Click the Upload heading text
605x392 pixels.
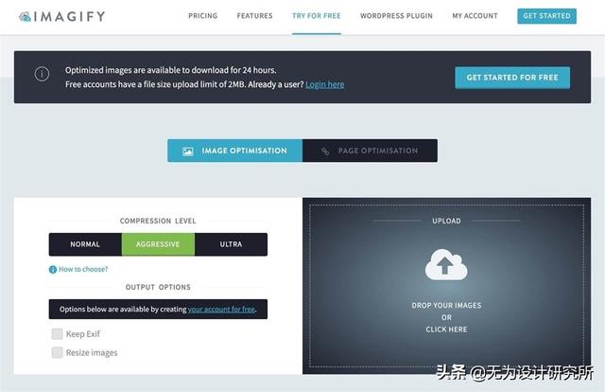(446, 221)
